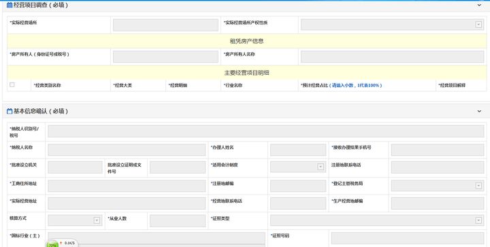Click the 行业名称 column header
This screenshot has height=247, width=490.
(233, 85)
